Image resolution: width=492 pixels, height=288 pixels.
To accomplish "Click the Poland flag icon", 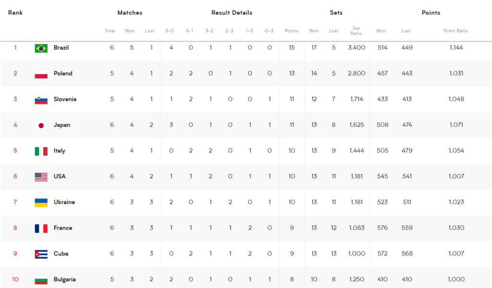I will pyautogui.click(x=41, y=74).
